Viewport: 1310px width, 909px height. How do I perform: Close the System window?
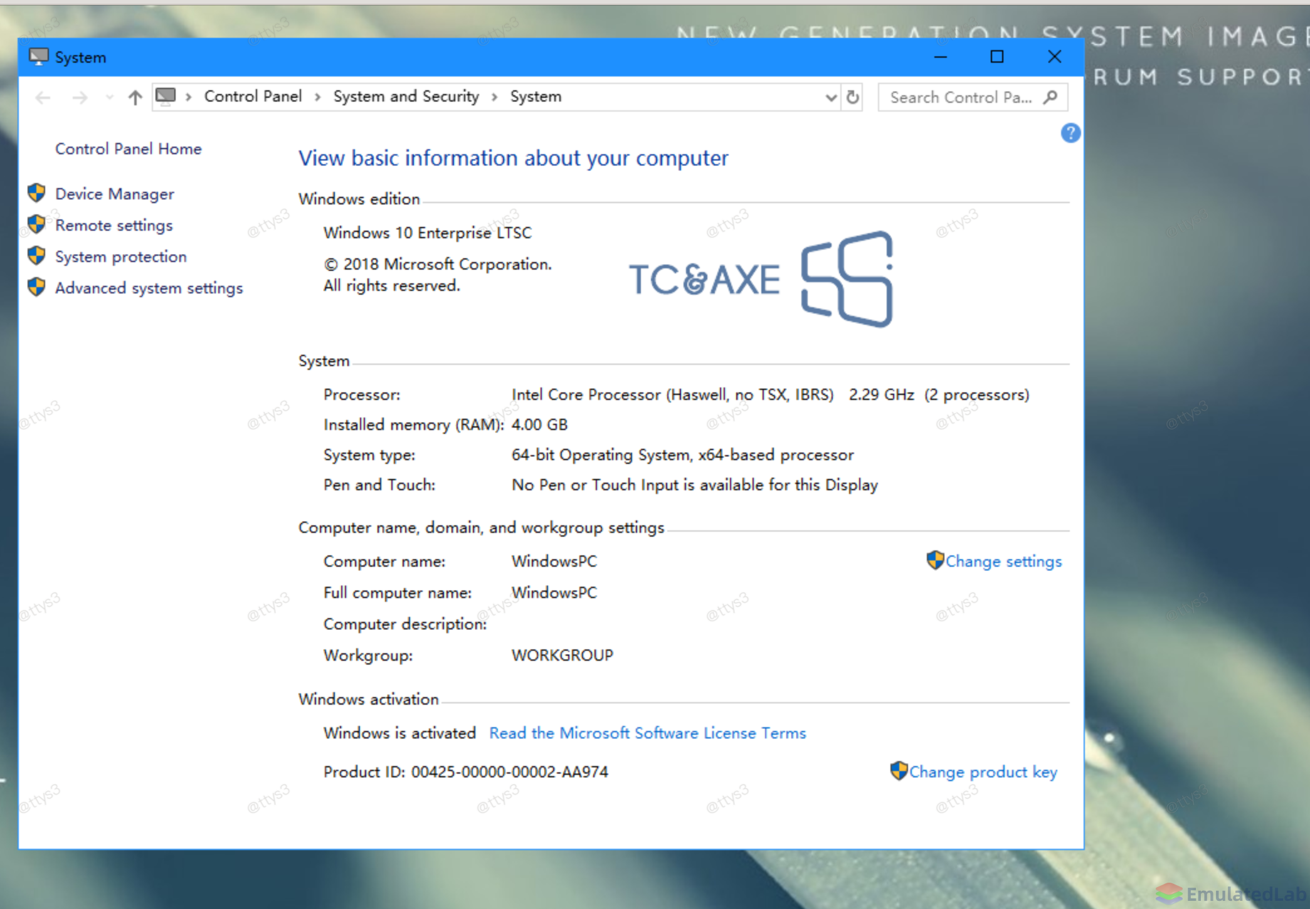(x=1054, y=57)
